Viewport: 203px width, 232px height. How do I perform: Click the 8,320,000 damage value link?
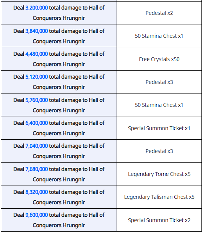[x=36, y=192]
